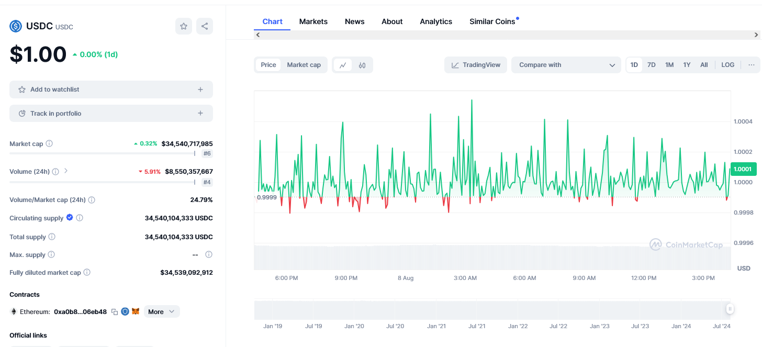Screen dimensions: 762x347
Task: Select the line chart view icon
Action: [343, 65]
